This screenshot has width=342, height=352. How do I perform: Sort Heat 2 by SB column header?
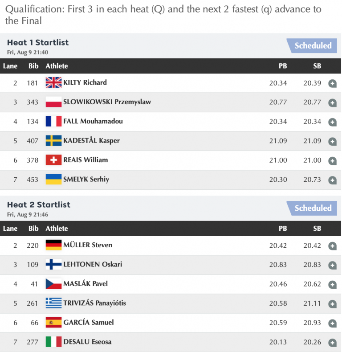[317, 229]
